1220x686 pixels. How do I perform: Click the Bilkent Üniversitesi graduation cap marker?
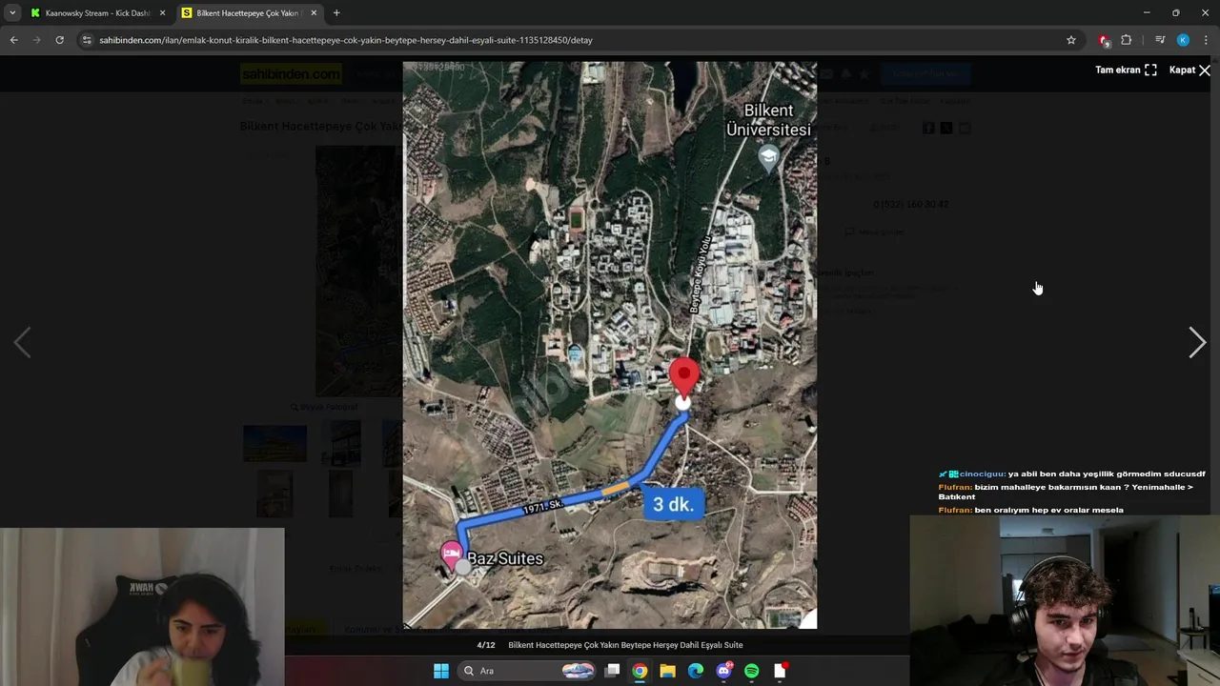coord(768,157)
